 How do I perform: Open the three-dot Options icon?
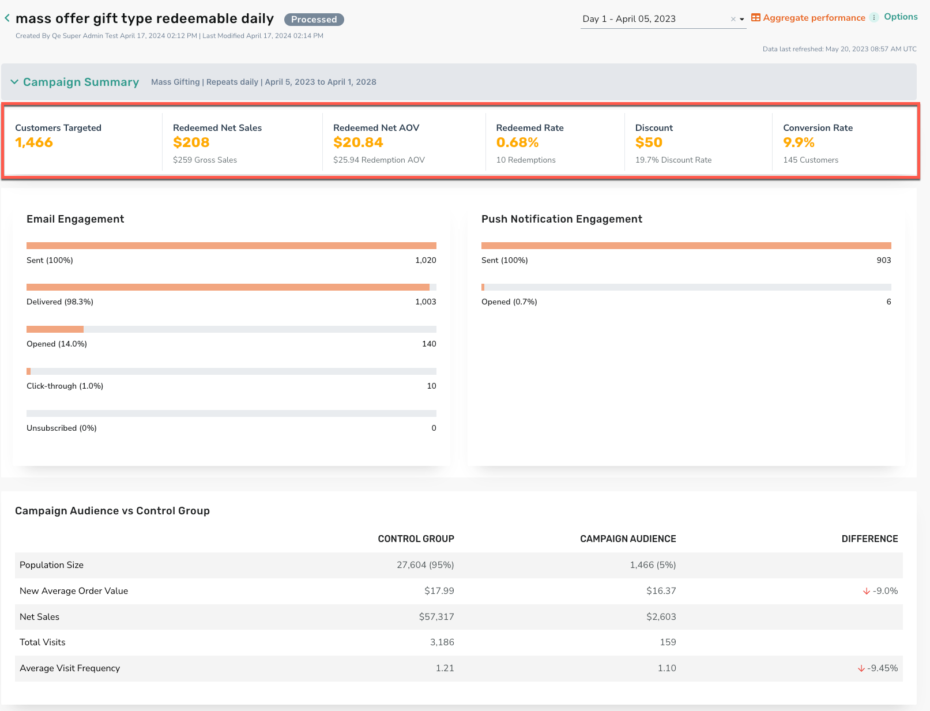click(x=874, y=17)
